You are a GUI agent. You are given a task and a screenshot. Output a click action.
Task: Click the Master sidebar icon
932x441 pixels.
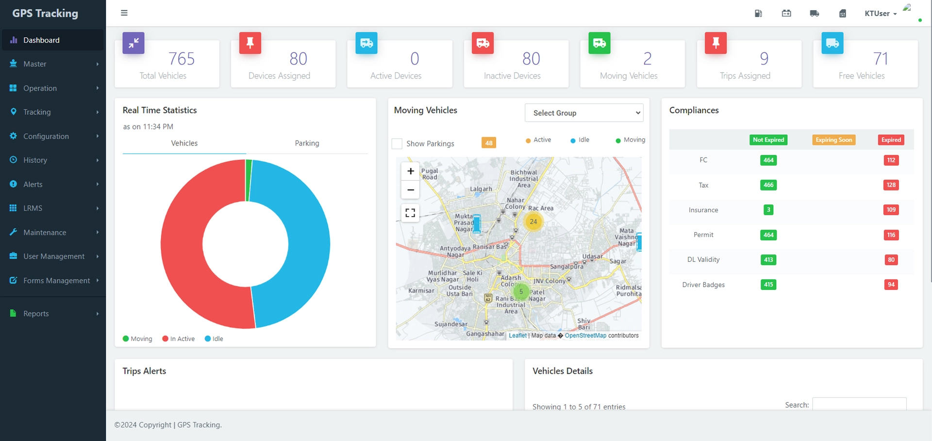pos(13,63)
